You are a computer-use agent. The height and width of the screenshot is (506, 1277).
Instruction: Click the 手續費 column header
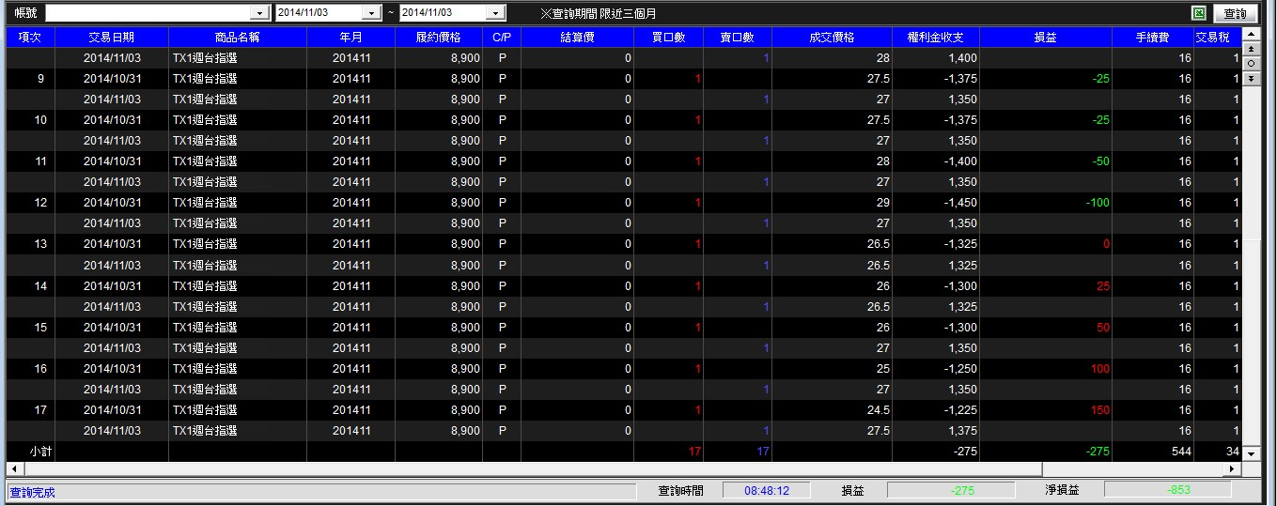click(x=1153, y=38)
